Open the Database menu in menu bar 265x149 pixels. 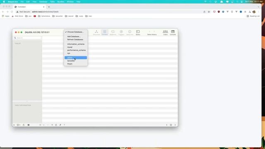[x=43, y=2]
